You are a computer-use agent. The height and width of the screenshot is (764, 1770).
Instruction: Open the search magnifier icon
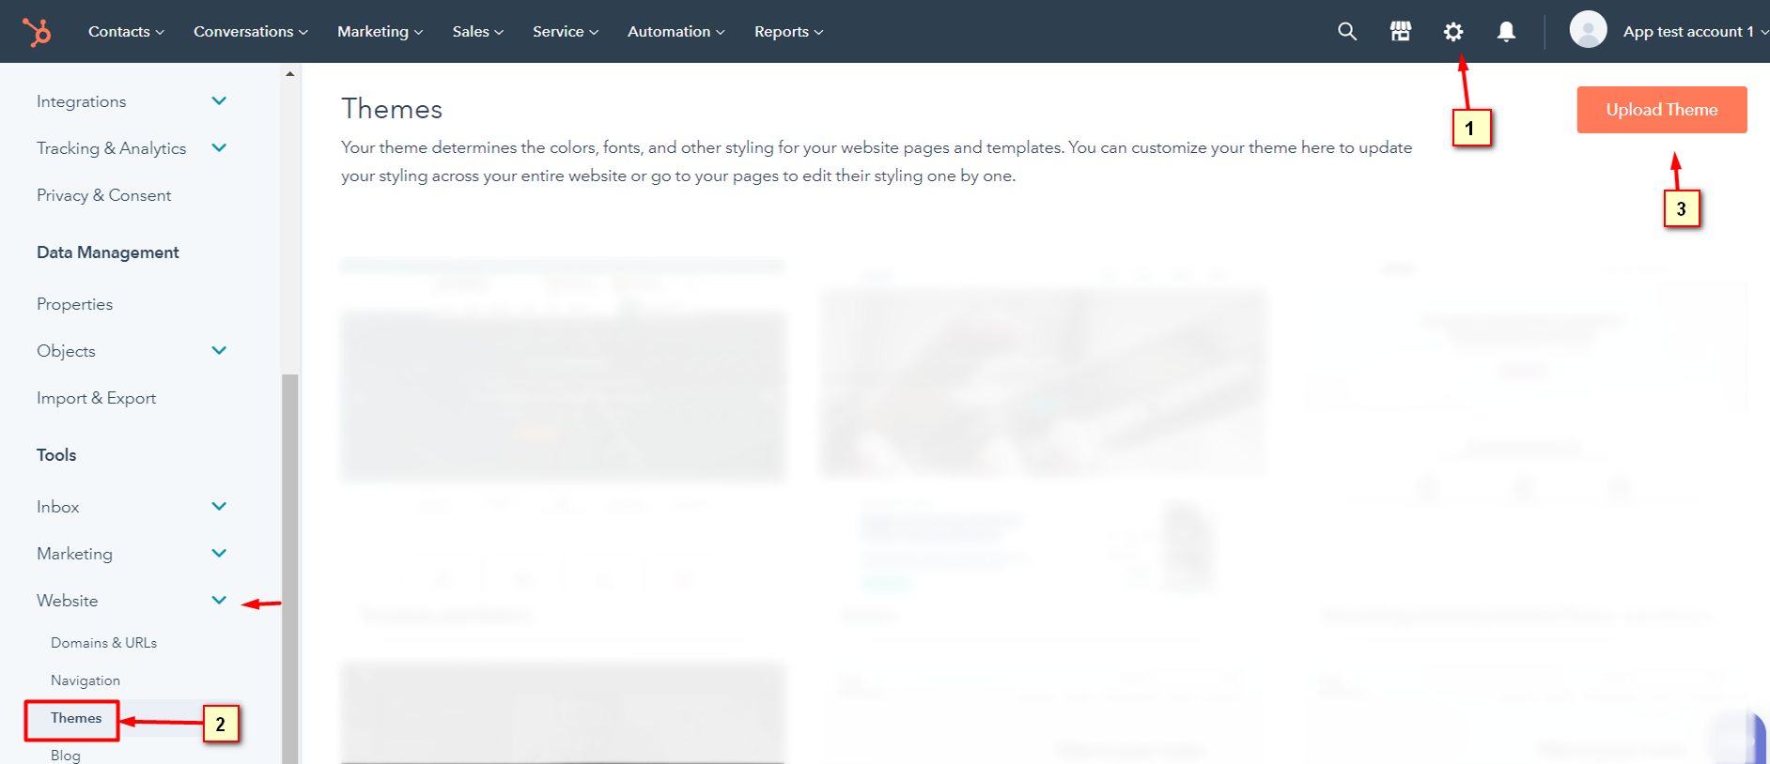click(1347, 32)
